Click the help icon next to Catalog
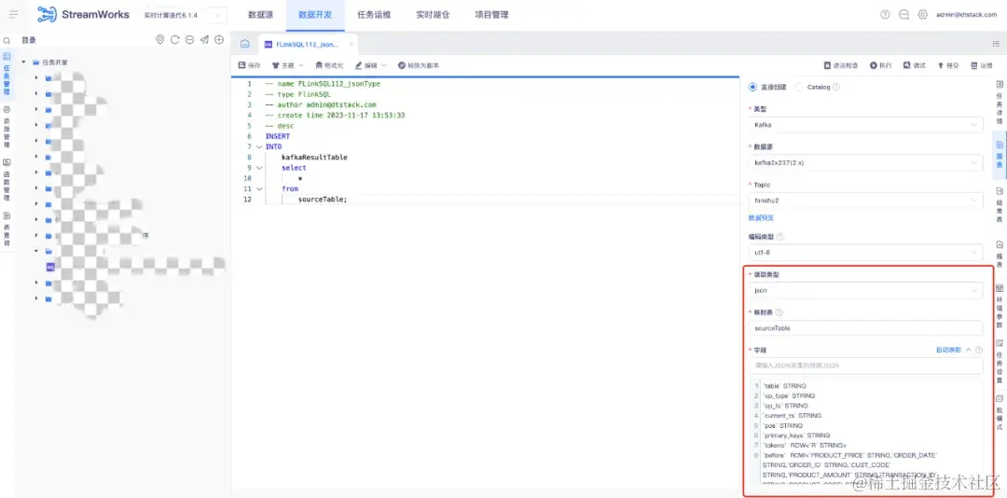1007x498 pixels. [x=836, y=87]
